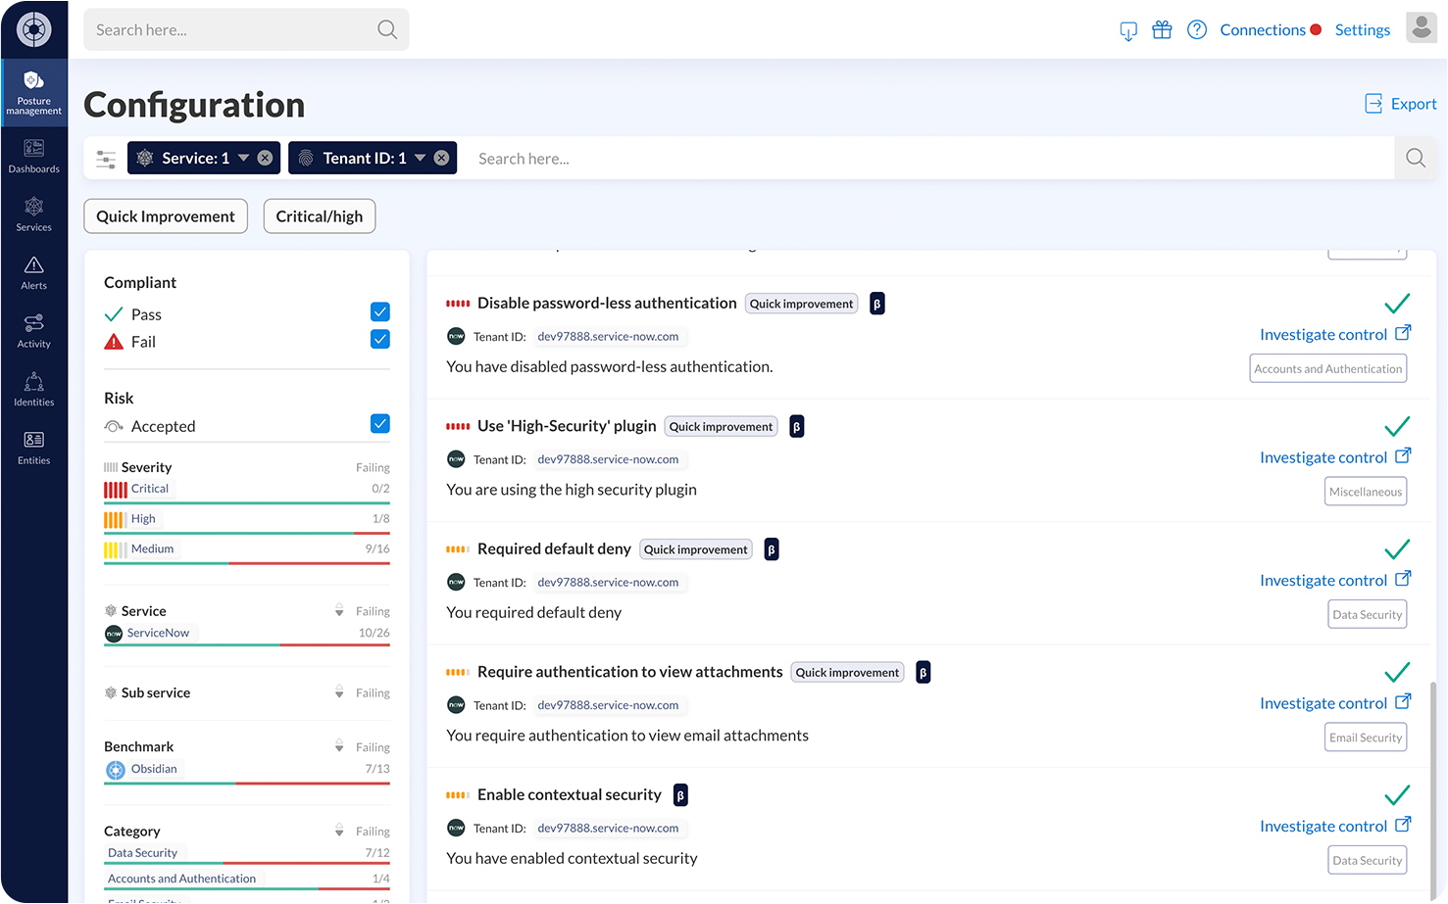Viewport: 1448px width, 904px height.
Task: Click the filter sliders icon
Action: point(106,159)
